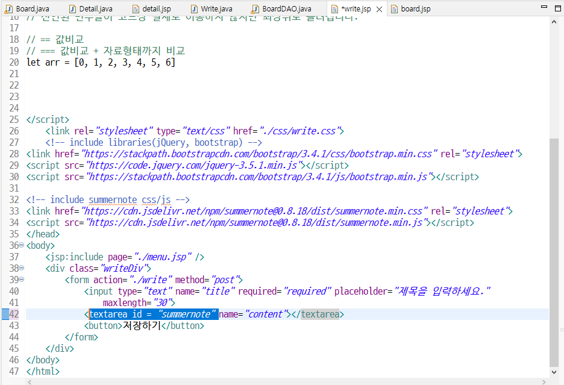Image resolution: width=564 pixels, height=385 pixels.
Task: Minimize the editor area
Action: pos(544,7)
